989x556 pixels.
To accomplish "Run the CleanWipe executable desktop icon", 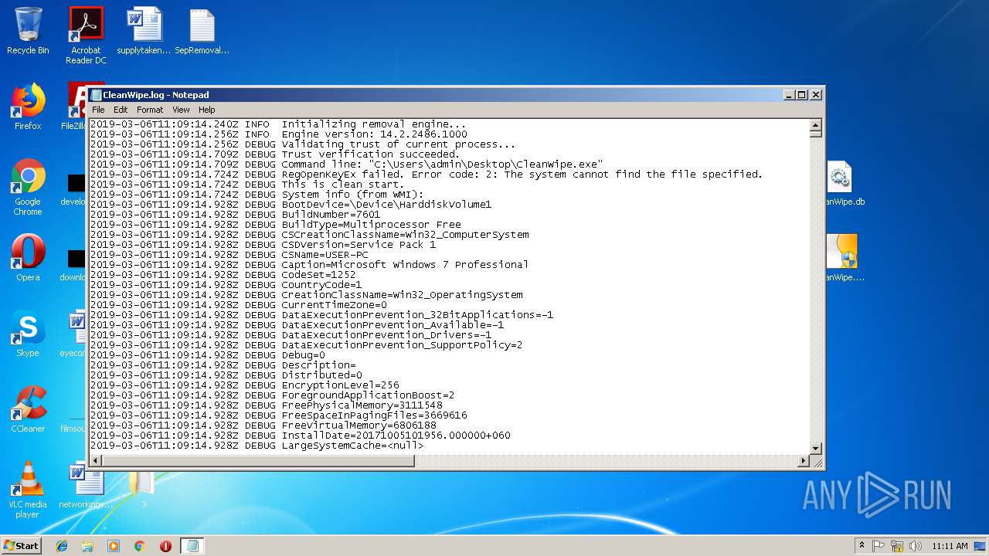I will click(842, 258).
